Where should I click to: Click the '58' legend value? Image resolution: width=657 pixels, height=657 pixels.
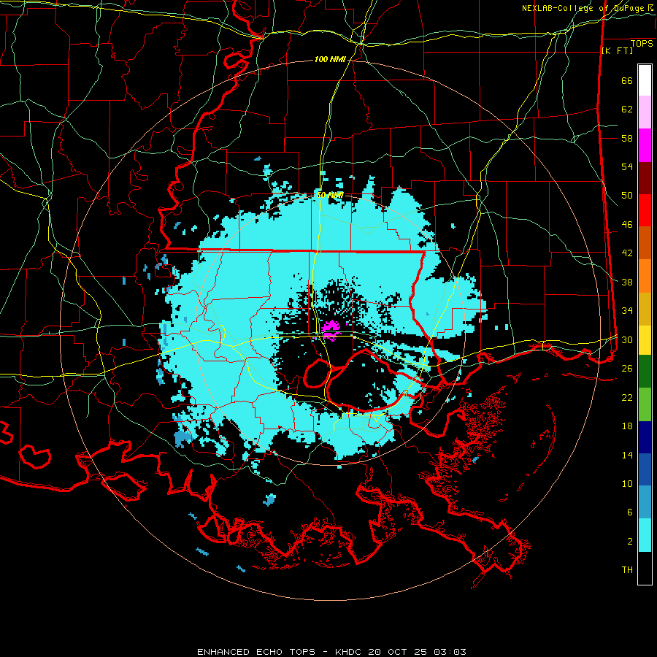pos(627,138)
